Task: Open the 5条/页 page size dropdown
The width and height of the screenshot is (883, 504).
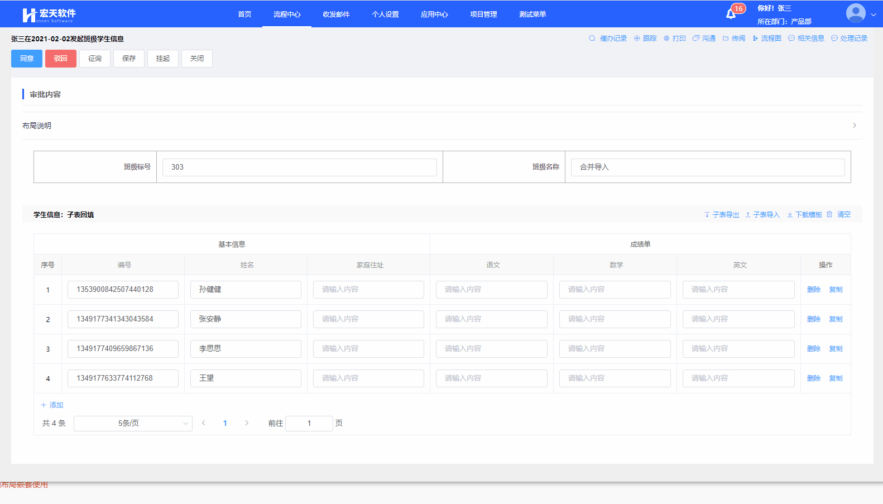Action: click(133, 424)
